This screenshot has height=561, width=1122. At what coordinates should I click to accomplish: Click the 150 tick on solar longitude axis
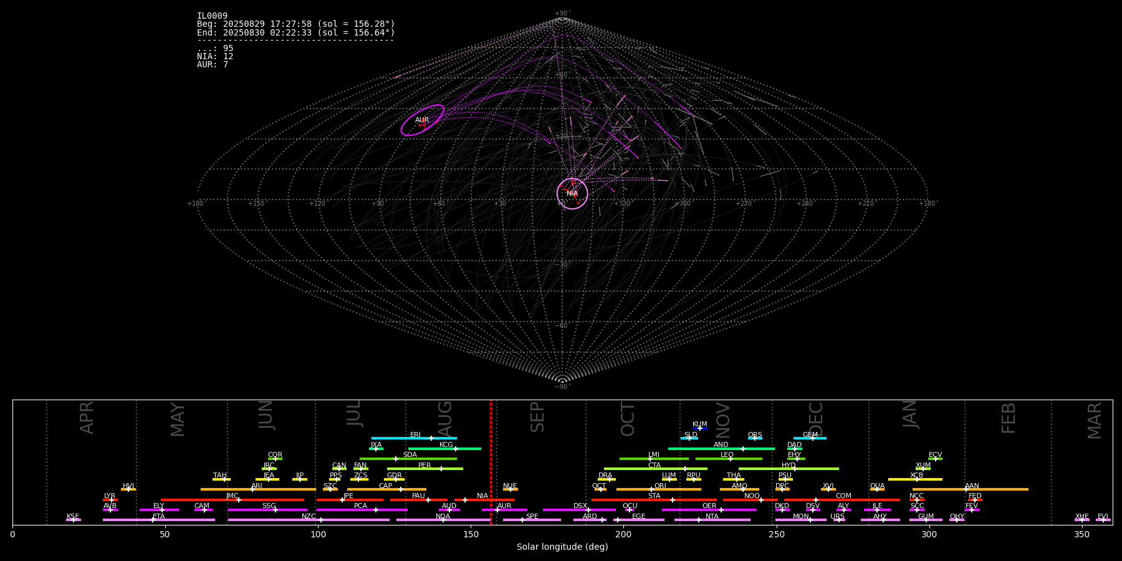(x=471, y=534)
